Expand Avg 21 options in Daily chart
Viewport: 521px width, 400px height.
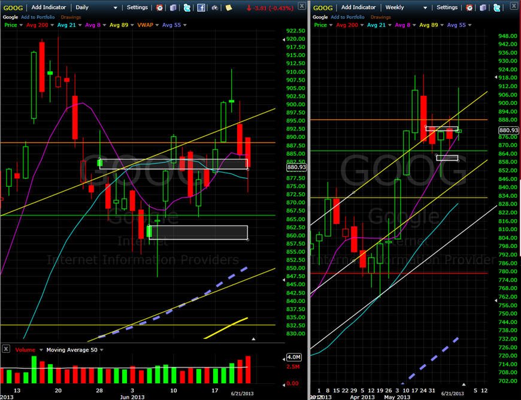(80, 25)
